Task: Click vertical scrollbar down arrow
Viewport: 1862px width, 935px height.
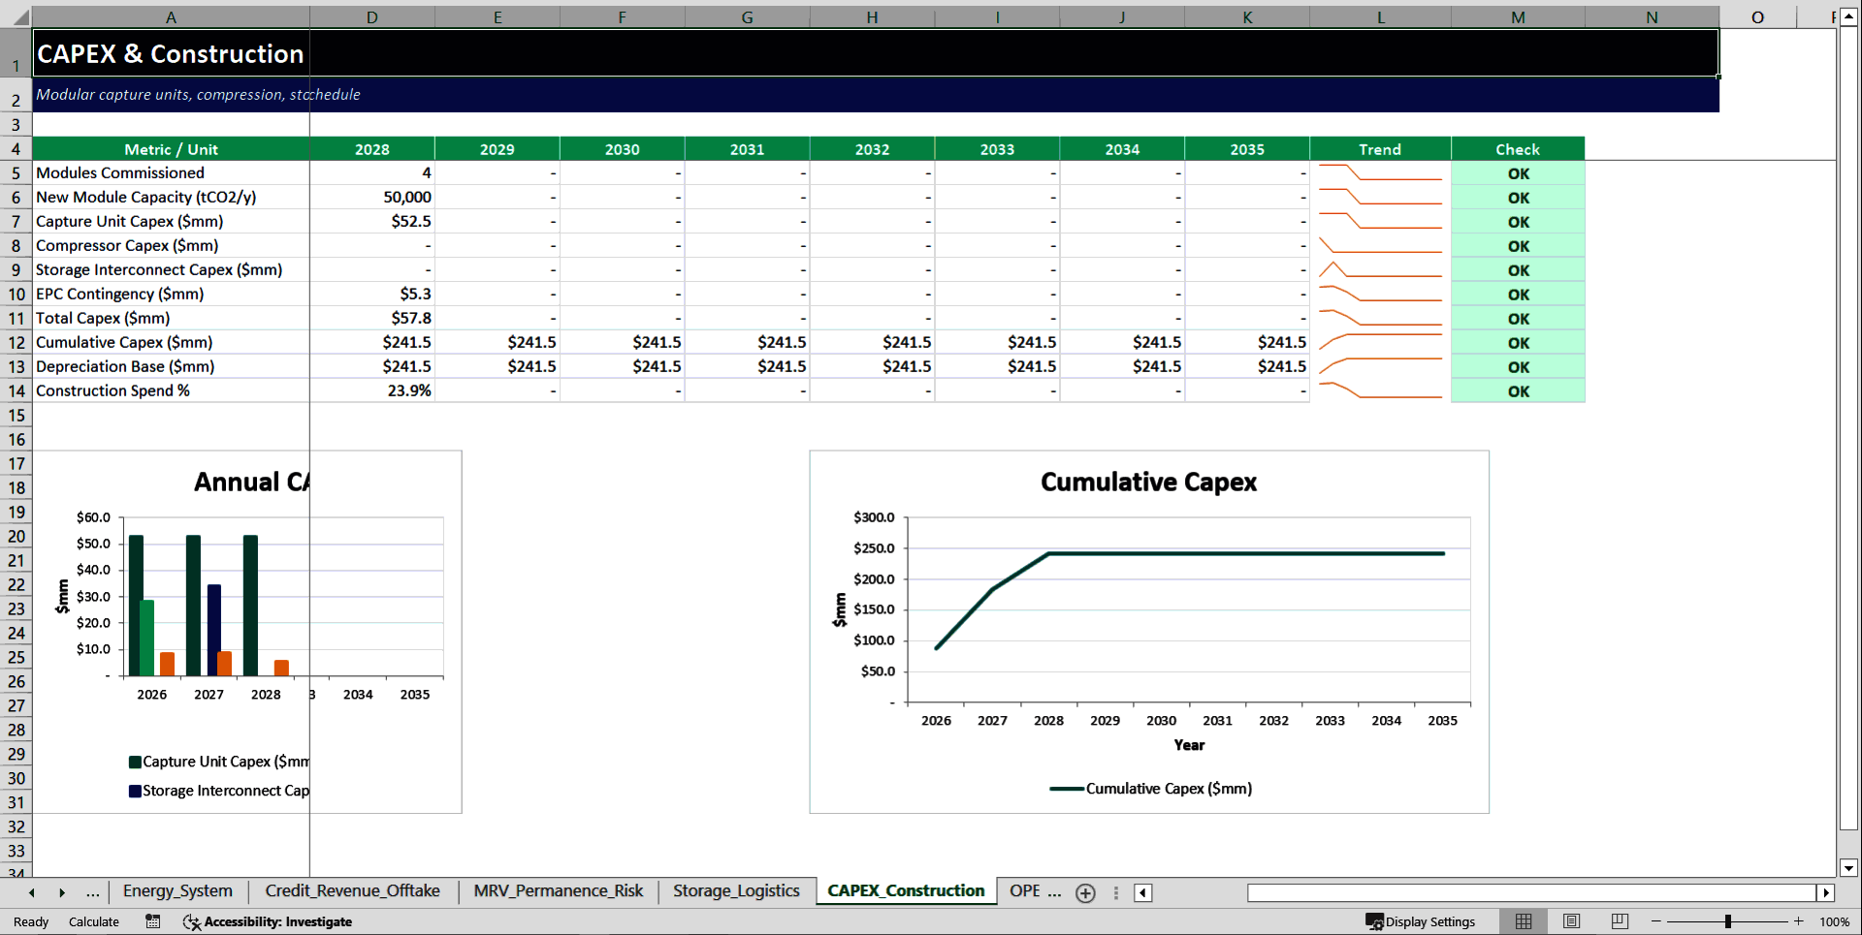Action: click(x=1848, y=868)
